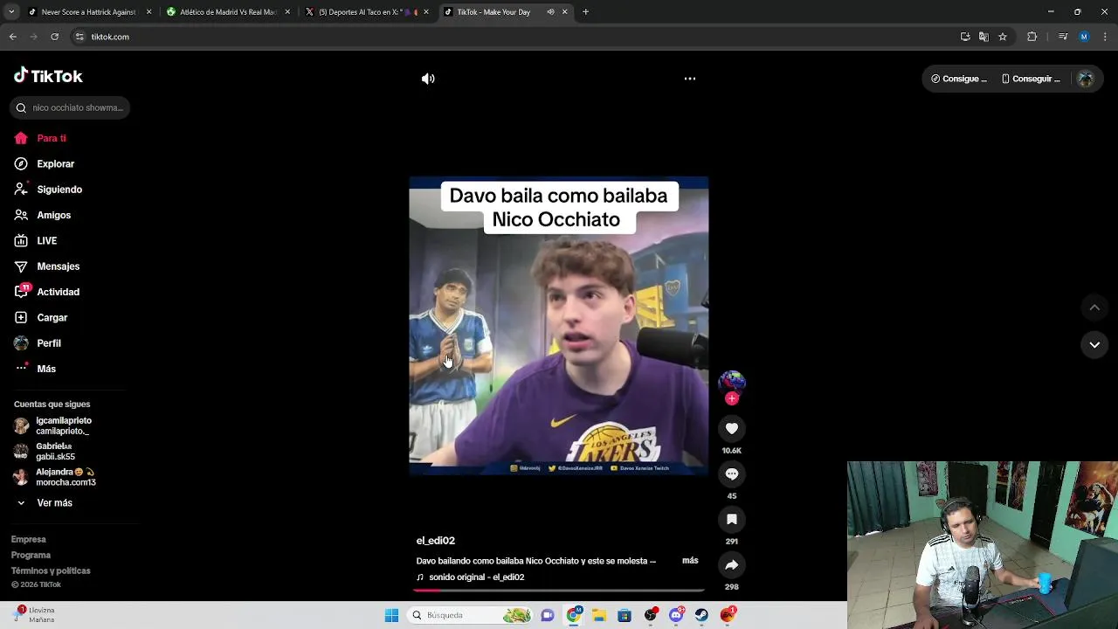
Task: Open el_edi02 avatar beside the video
Action: (x=732, y=382)
